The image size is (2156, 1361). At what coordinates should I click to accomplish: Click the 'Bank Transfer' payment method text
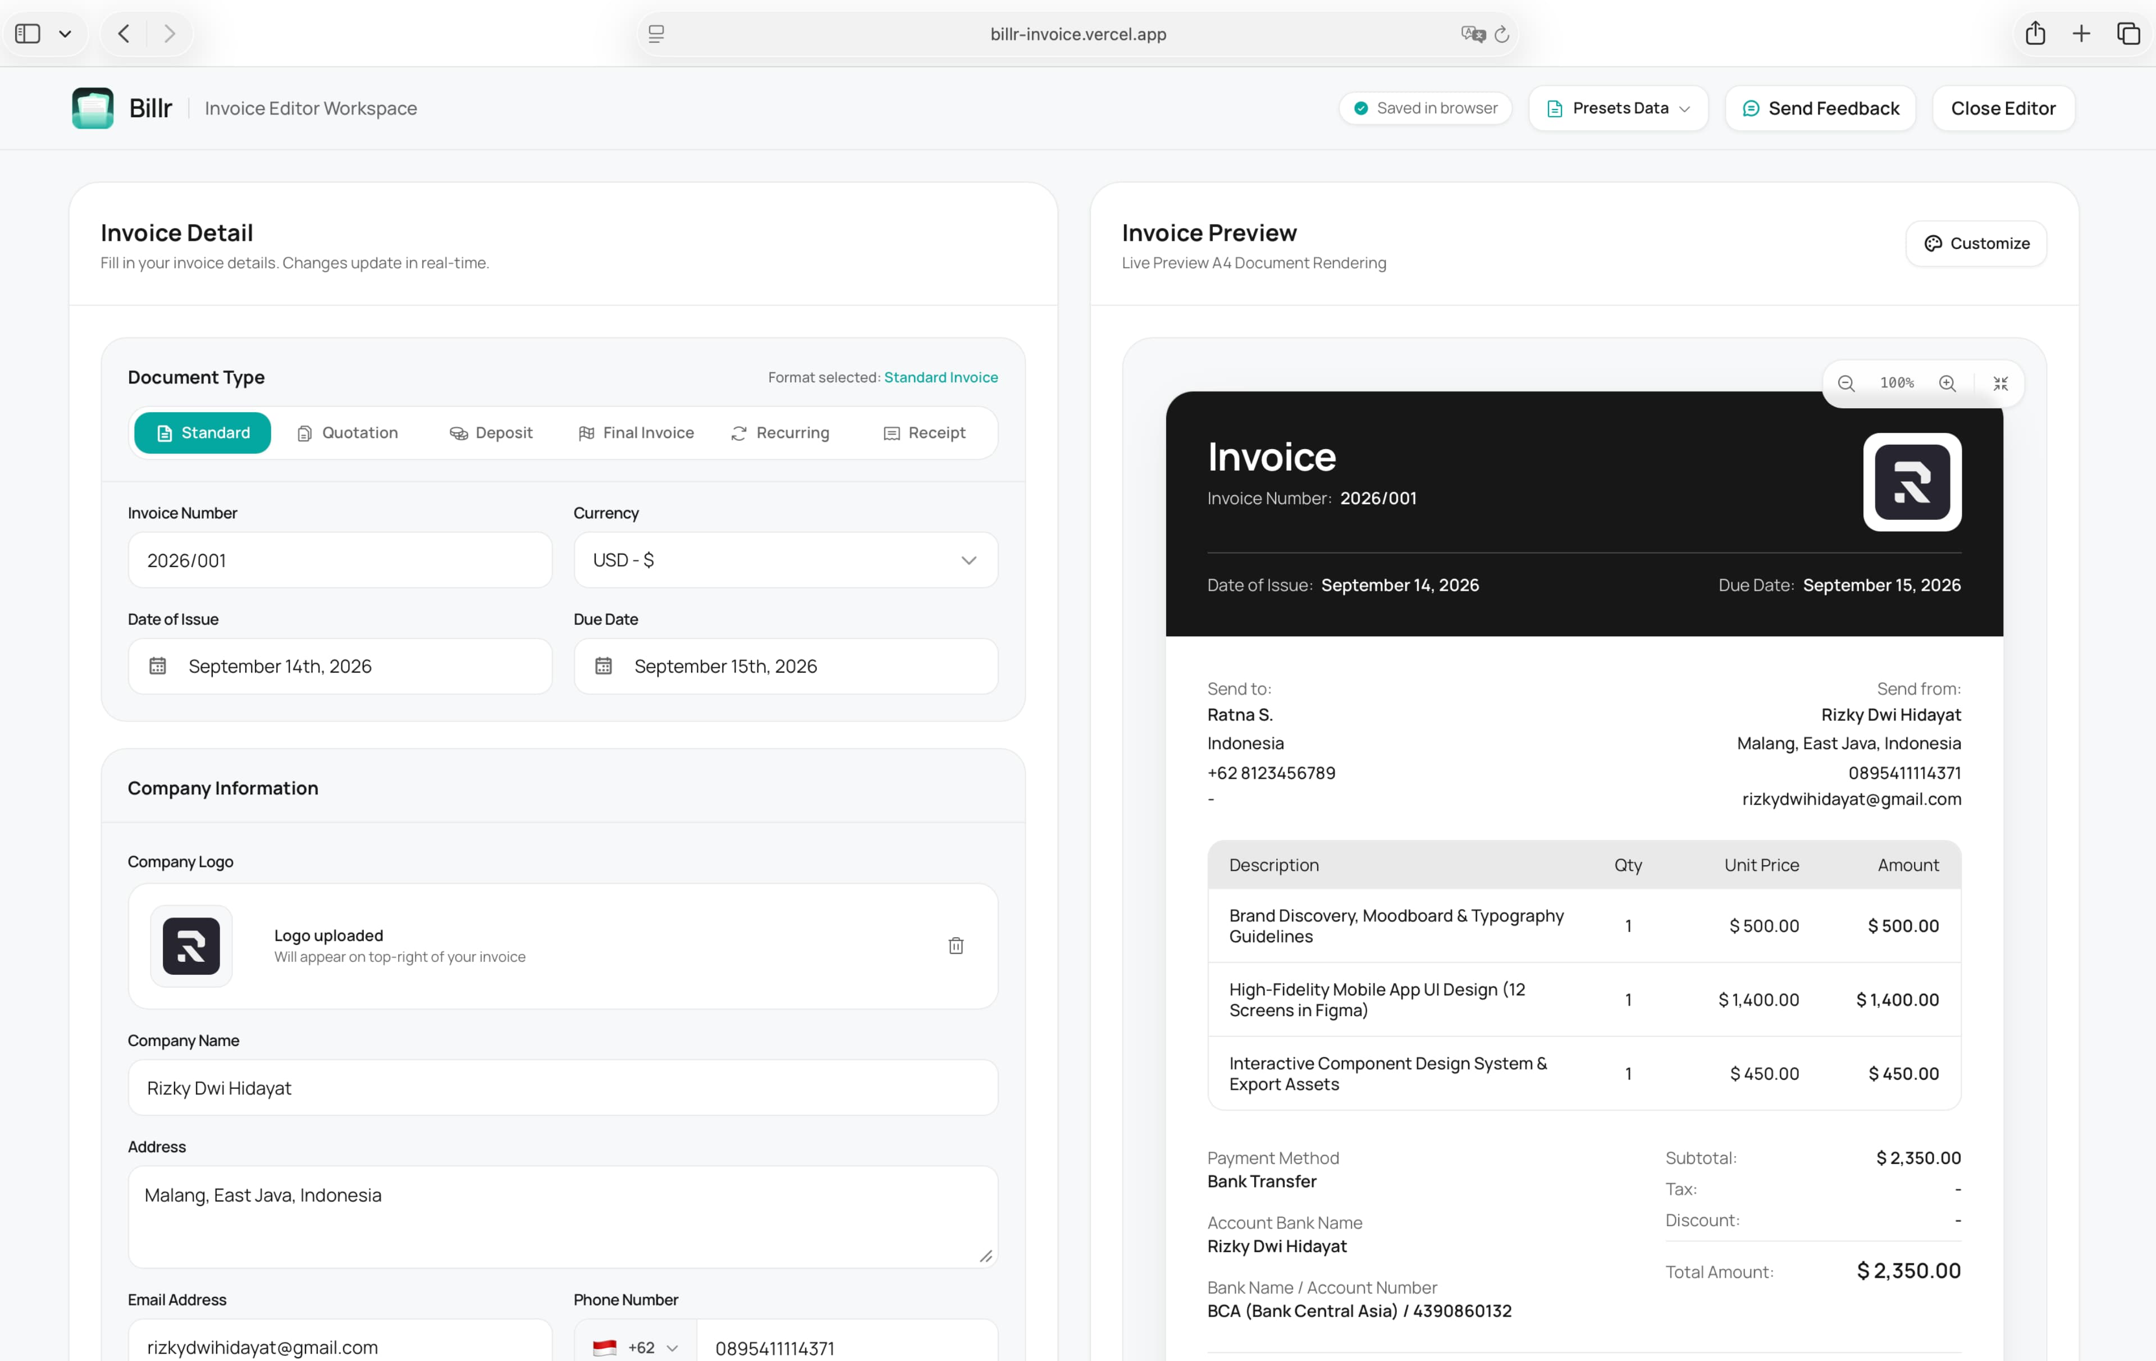[x=1262, y=1182]
